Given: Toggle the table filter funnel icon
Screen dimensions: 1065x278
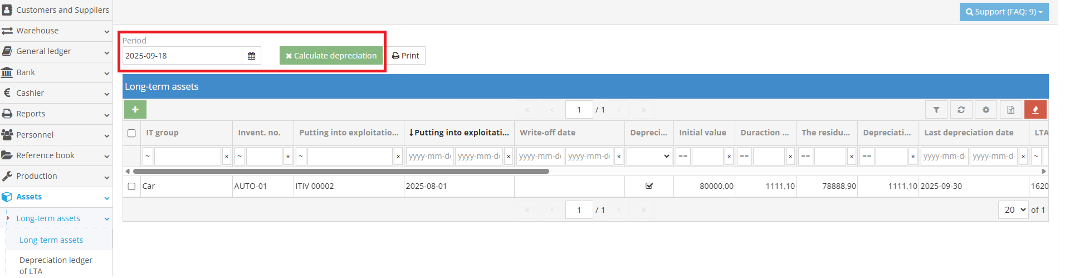Looking at the screenshot, I should coord(936,110).
